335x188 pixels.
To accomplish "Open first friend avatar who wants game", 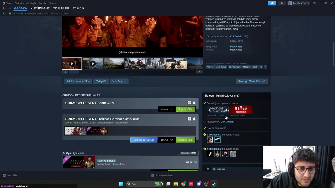I will [x=210, y=140].
